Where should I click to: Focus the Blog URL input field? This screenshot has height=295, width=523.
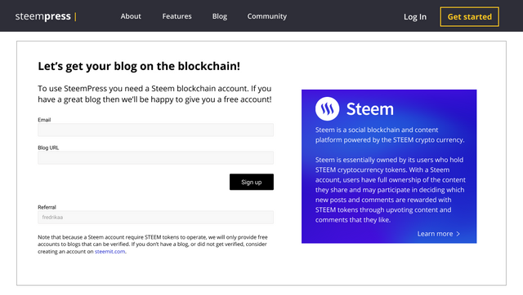tap(156, 157)
